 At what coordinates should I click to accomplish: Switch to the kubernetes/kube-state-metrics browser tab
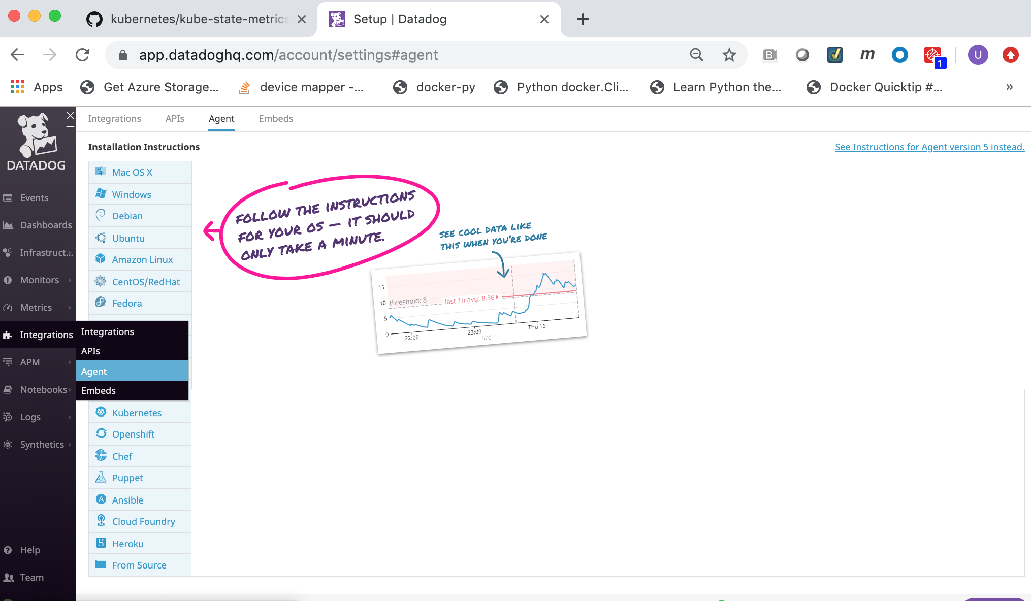coord(198,19)
